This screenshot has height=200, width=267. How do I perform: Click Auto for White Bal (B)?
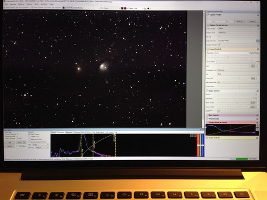pyautogui.click(x=253, y=107)
